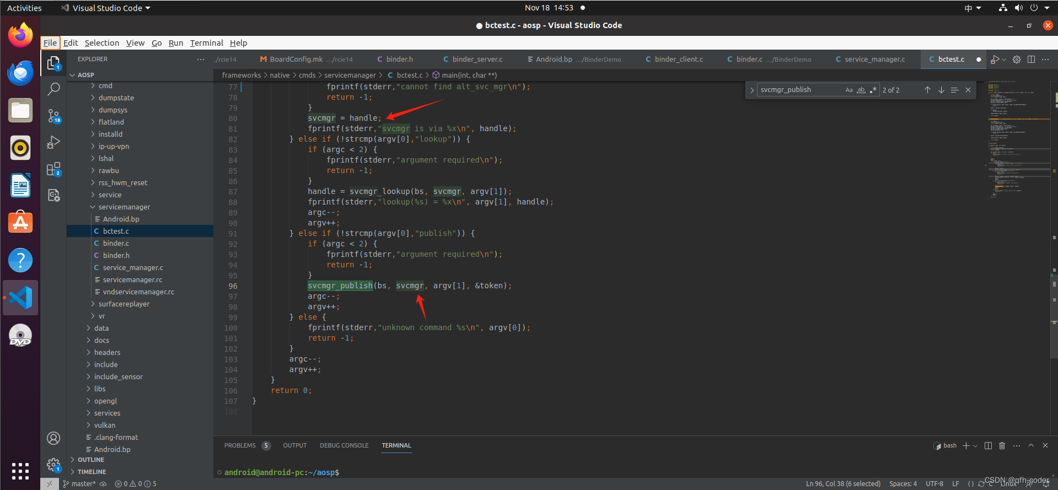Launch Firefox from the Ubuntu dock
The image size is (1058, 490).
pos(20,35)
